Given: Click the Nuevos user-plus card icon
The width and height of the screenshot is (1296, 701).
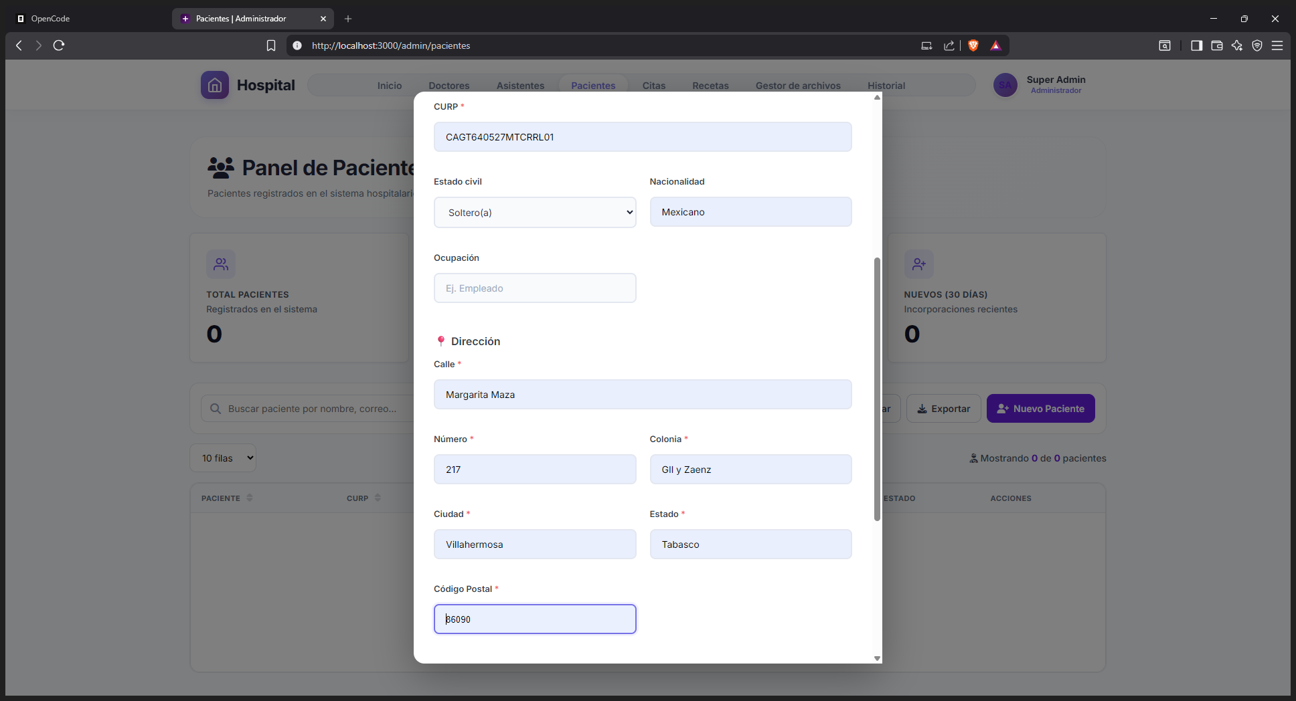Looking at the screenshot, I should (919, 264).
